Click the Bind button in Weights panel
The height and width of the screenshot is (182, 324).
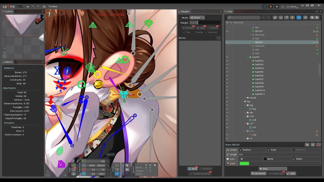point(193,169)
